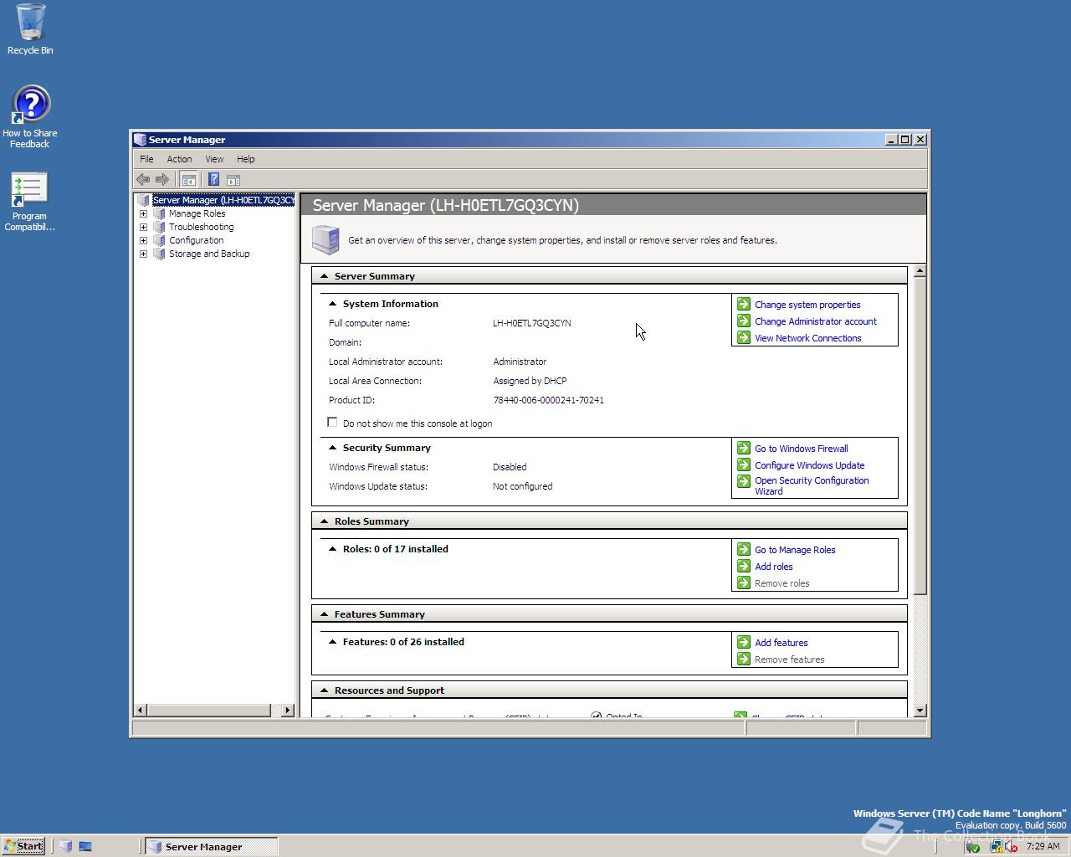Click the green arrow icon beside Go to Windows Firewall
This screenshot has height=857, width=1071.
coord(744,448)
